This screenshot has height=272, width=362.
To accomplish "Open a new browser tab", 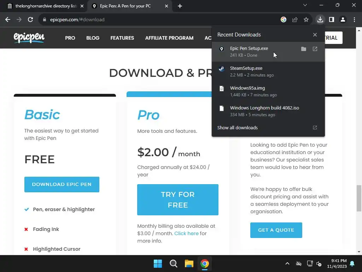I will (180, 6).
